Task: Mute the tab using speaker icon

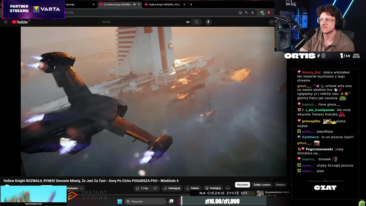Action: [x=134, y=4]
